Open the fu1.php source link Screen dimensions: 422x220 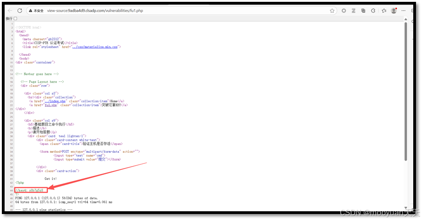point(51,105)
